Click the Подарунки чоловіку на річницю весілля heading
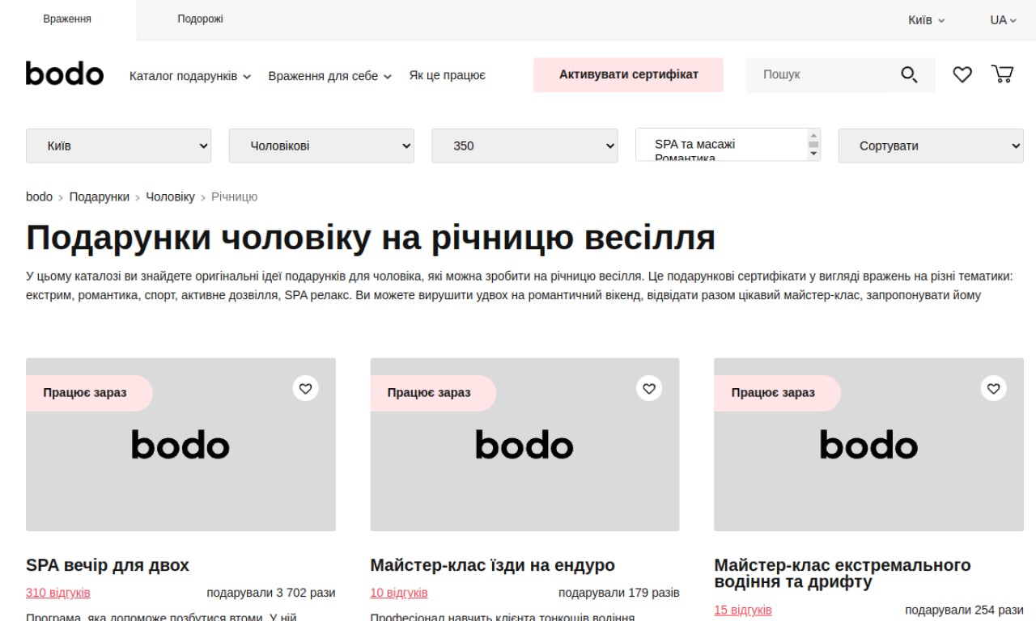This screenshot has height=621, width=1036. [x=371, y=238]
